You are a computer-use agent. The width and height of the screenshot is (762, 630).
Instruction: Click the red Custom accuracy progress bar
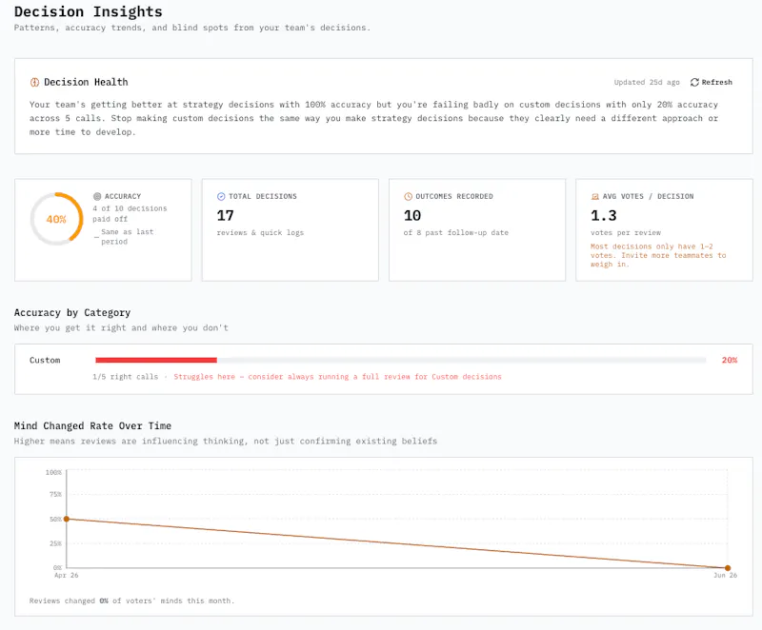(156, 360)
